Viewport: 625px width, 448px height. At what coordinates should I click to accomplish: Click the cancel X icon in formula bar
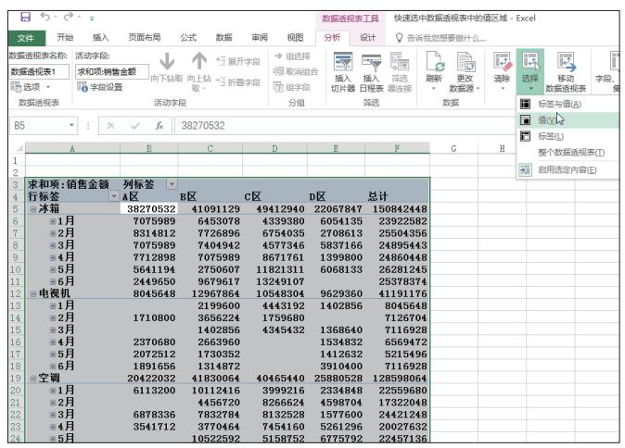[110, 126]
